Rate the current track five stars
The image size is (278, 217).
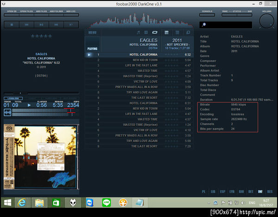pyautogui.click(x=50, y=36)
